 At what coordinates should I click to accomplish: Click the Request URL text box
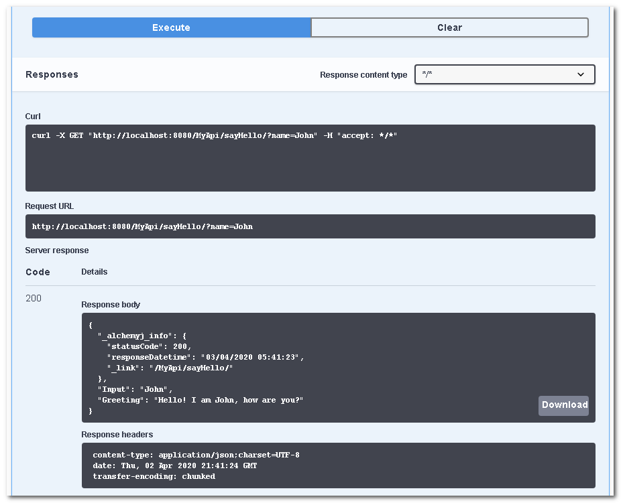click(310, 226)
